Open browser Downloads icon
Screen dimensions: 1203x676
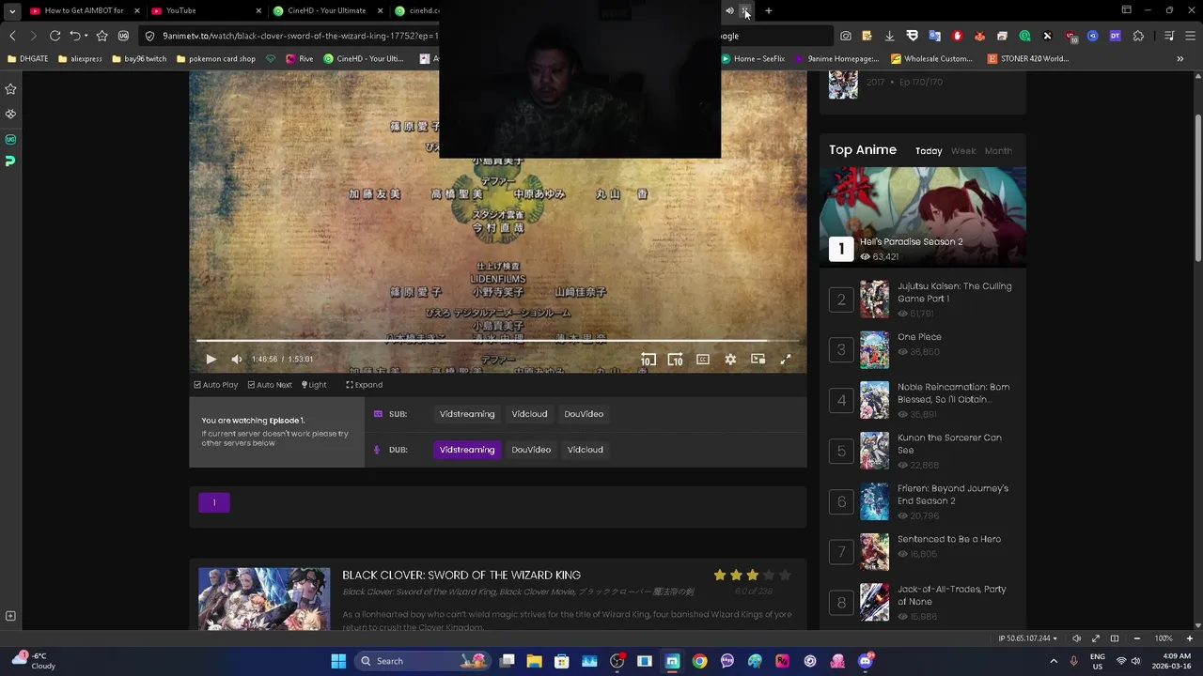[x=889, y=36]
